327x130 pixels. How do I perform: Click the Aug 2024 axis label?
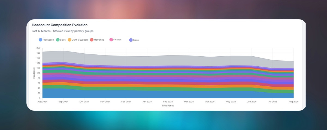click(43, 102)
